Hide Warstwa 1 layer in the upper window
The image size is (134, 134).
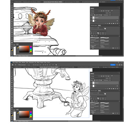(x=91, y=18)
